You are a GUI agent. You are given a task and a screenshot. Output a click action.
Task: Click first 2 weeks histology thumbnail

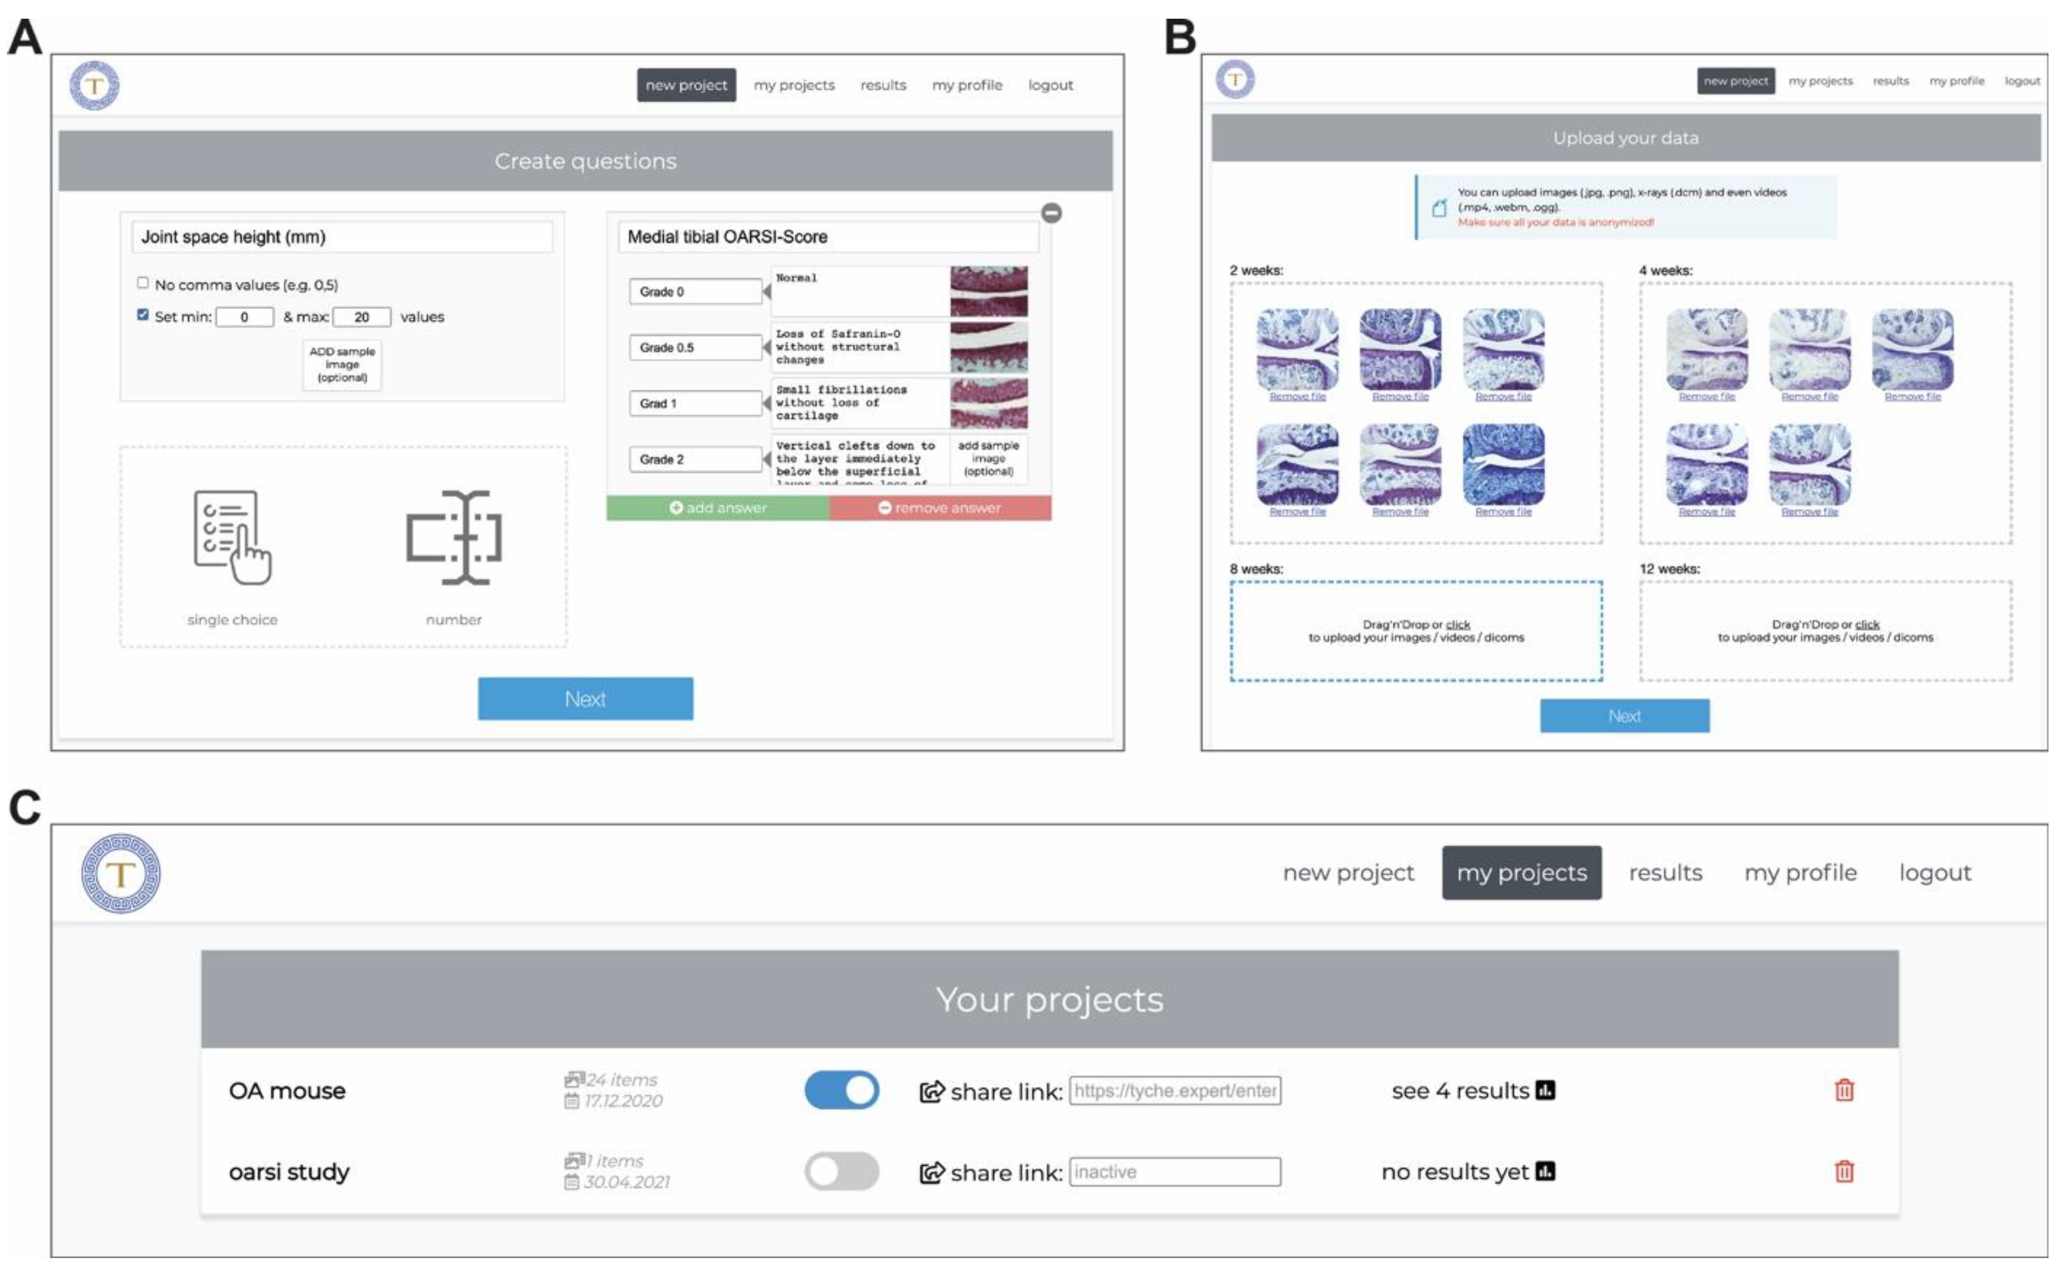(x=1296, y=349)
